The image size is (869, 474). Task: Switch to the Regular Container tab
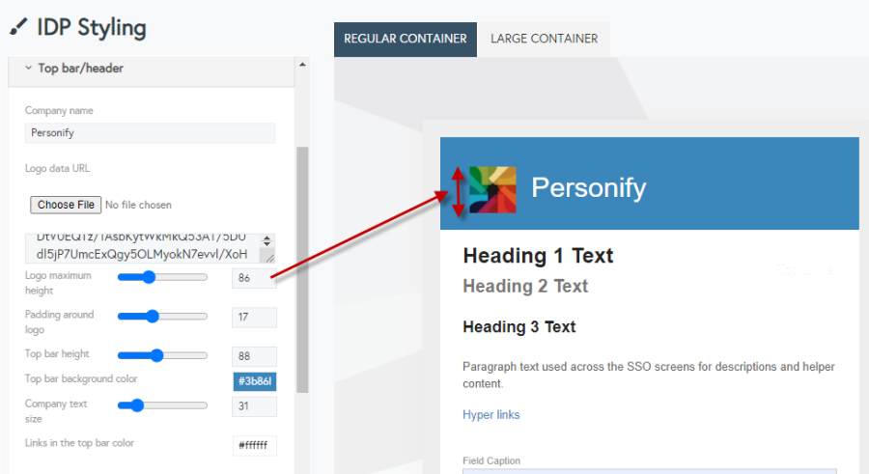point(406,39)
